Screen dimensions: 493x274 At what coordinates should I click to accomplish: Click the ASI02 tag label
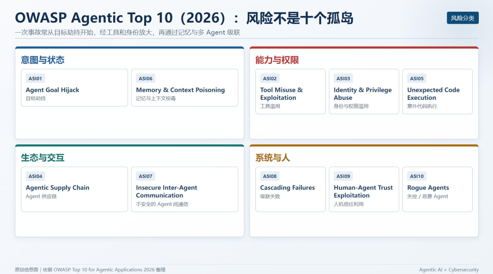(270, 79)
